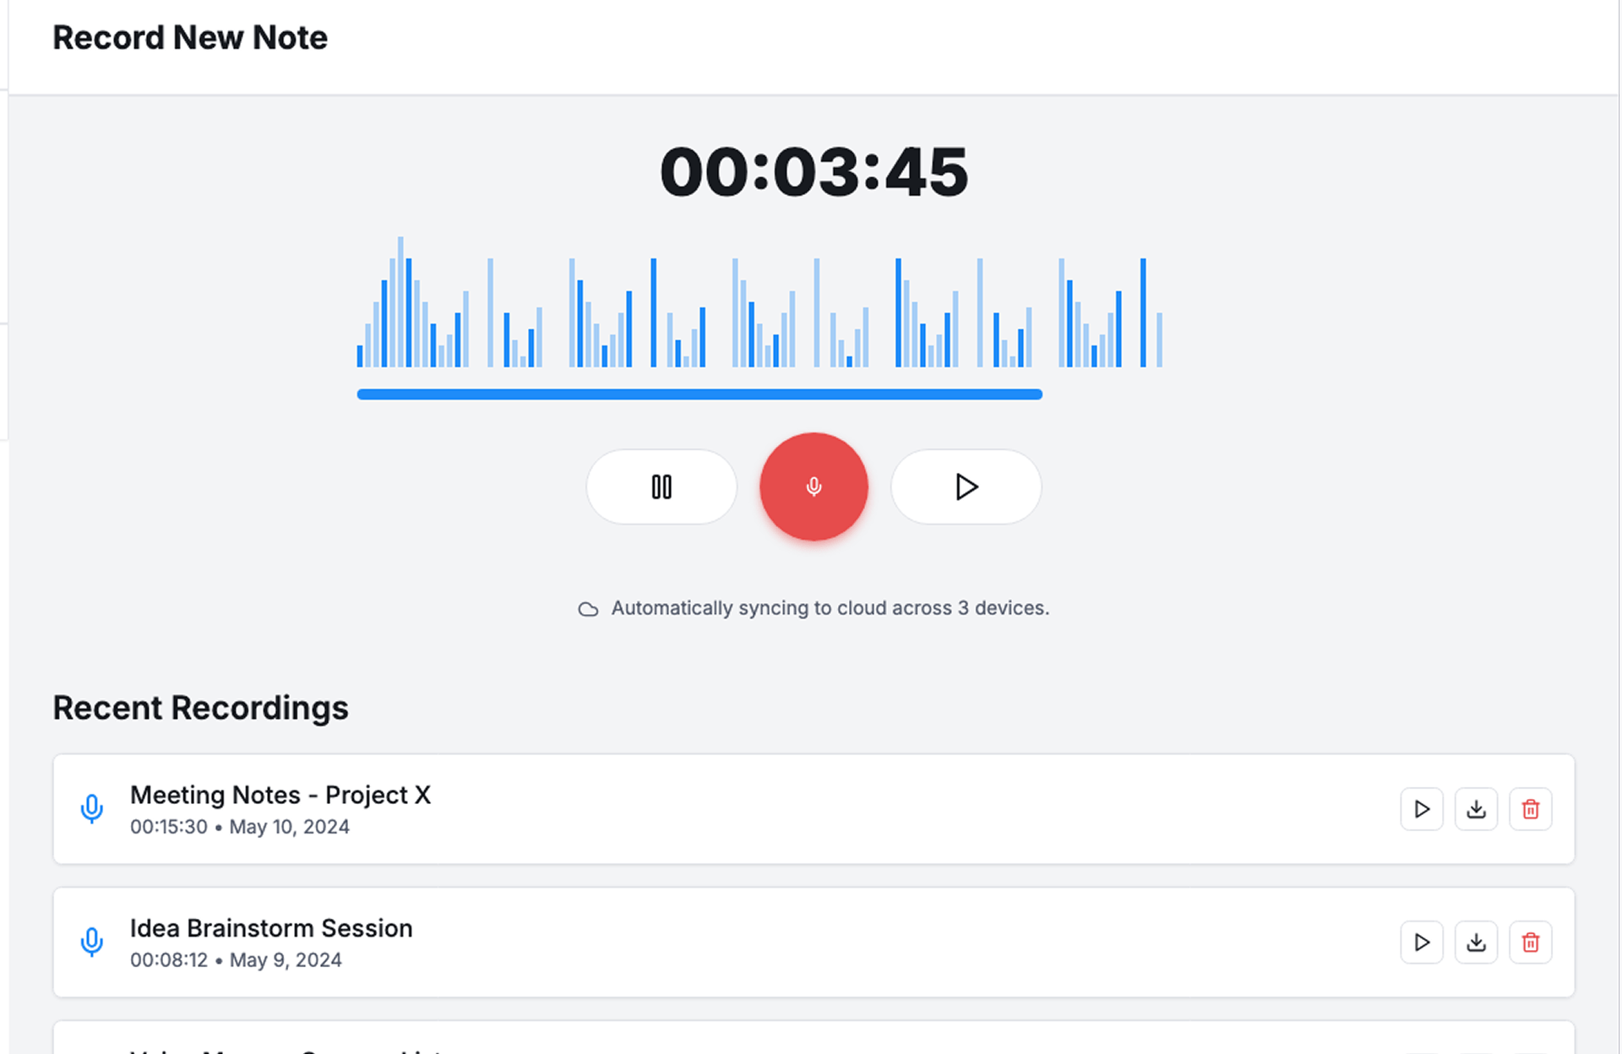Screen dimensions: 1622x1054
Task: Click the audio waveform visualization
Action: coord(759,312)
